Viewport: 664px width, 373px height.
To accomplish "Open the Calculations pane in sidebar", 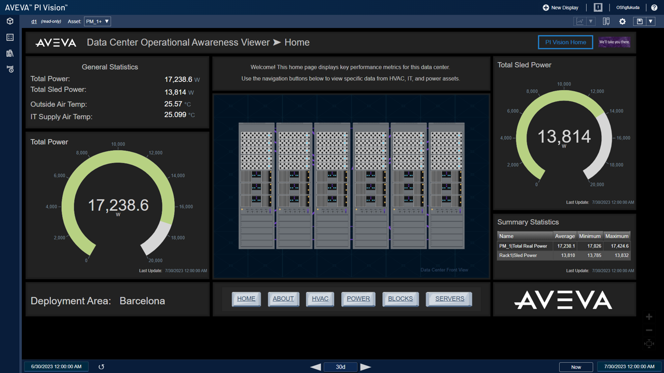I will (x=10, y=37).
